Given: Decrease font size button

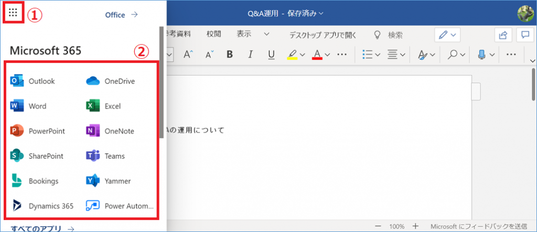Looking at the screenshot, I should 209,54.
